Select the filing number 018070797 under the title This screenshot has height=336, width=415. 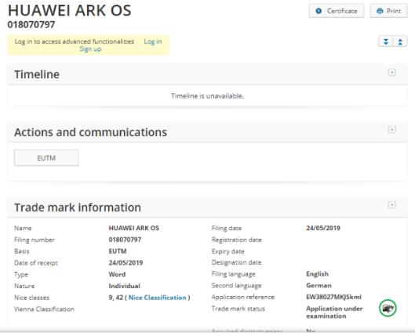[x=31, y=24]
